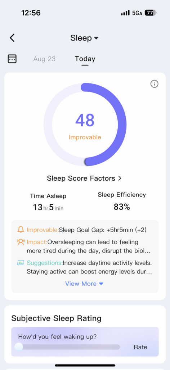
Task: Tap the back arrow icon
Action: (x=12, y=38)
